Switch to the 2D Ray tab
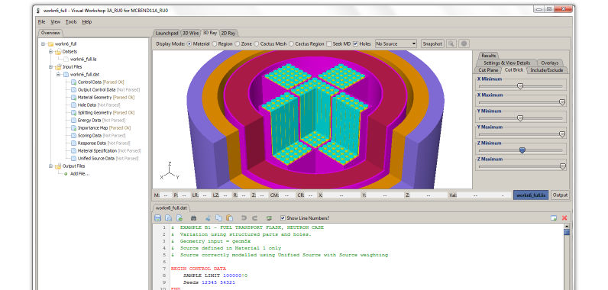 (229, 34)
